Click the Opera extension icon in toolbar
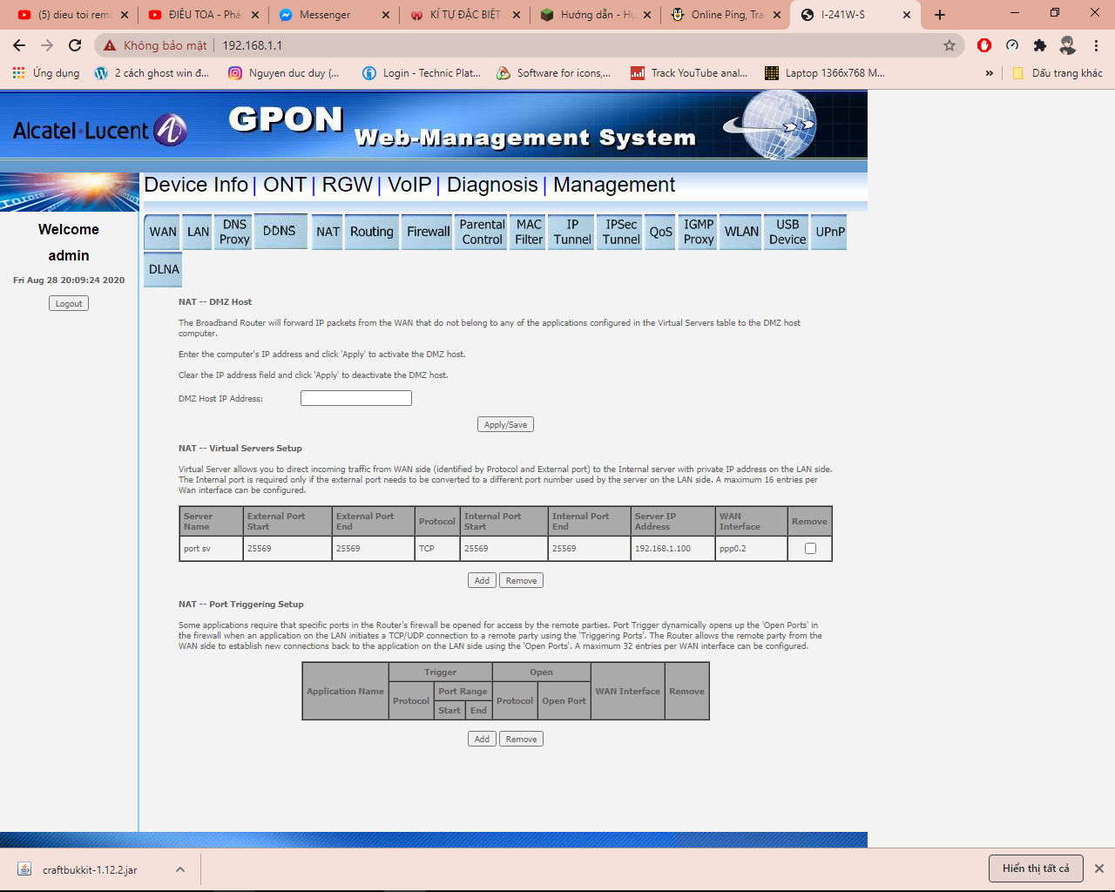This screenshot has height=892, width=1115. click(x=984, y=45)
